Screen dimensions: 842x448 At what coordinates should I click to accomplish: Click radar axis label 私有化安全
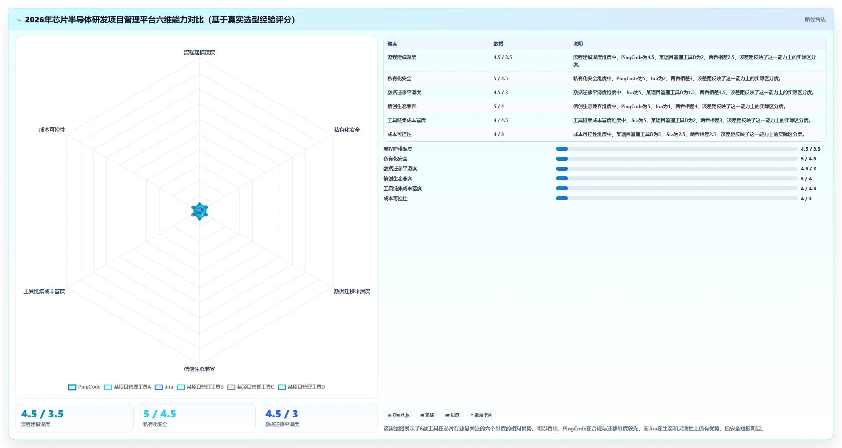coord(347,130)
